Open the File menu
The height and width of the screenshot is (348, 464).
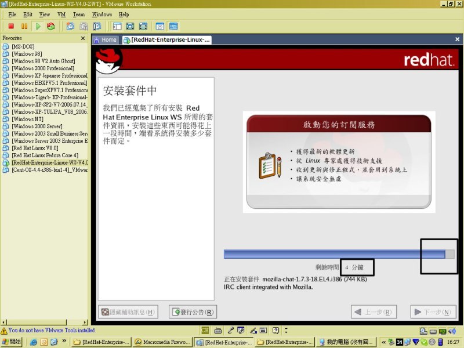click(x=12, y=14)
